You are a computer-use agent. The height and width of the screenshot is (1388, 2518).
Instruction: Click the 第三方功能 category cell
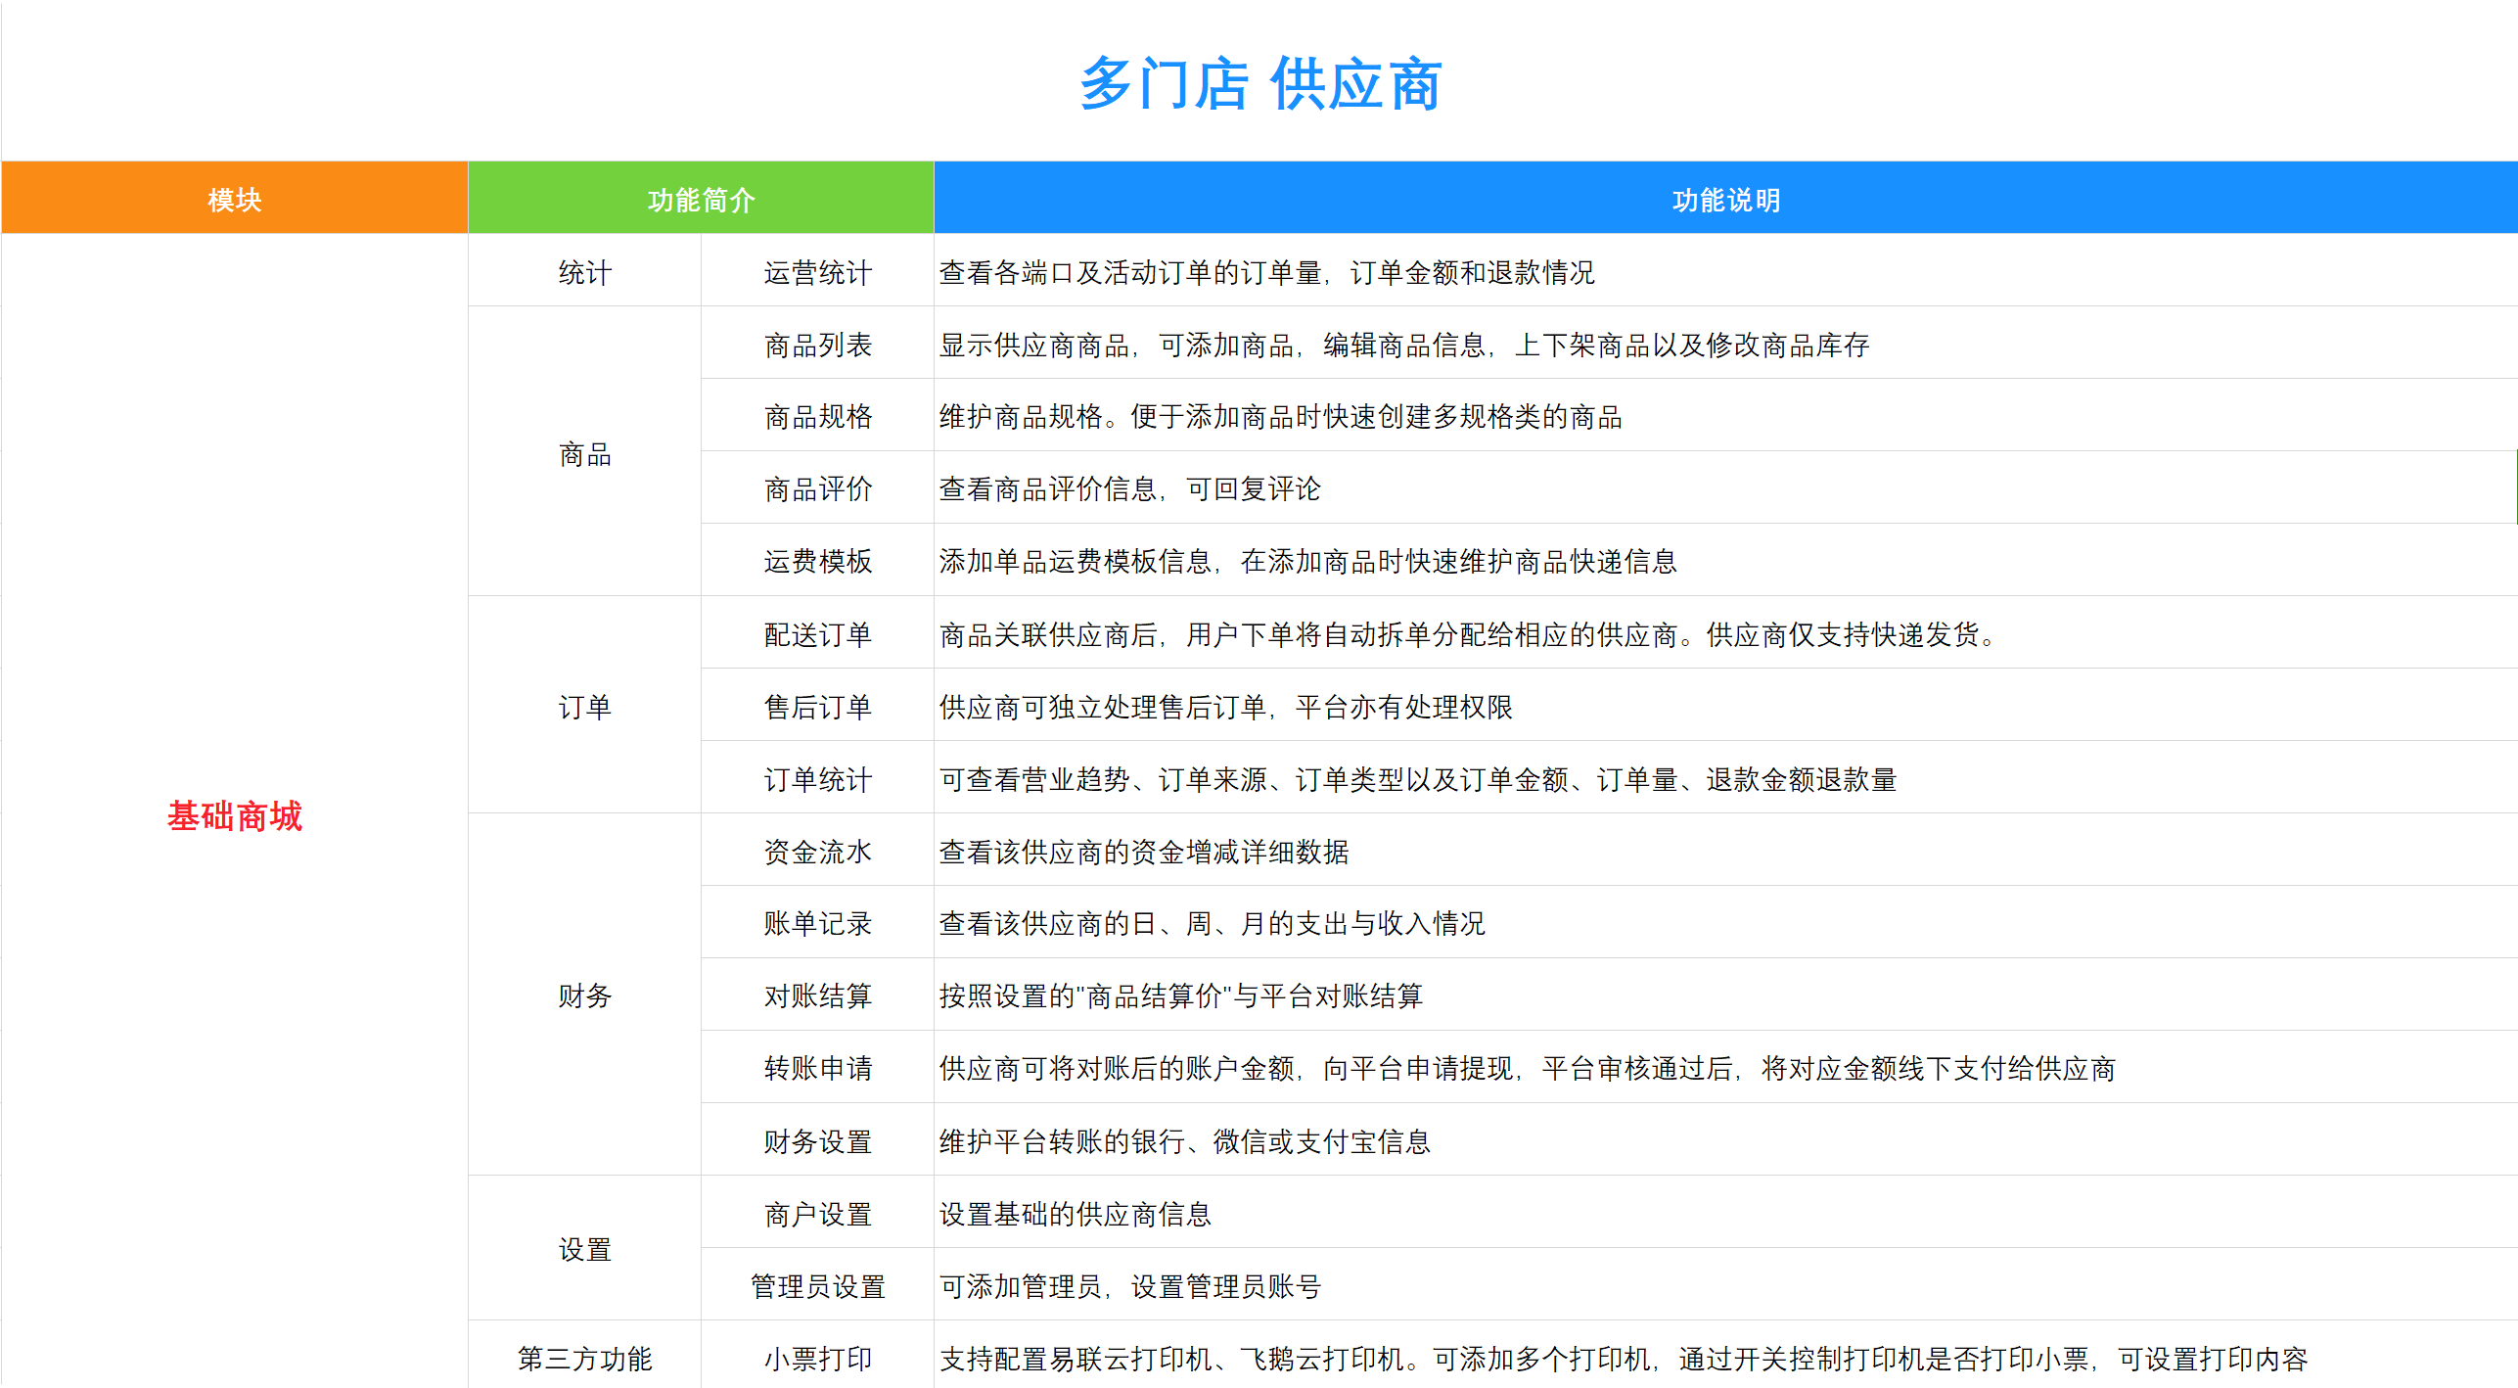(584, 1358)
